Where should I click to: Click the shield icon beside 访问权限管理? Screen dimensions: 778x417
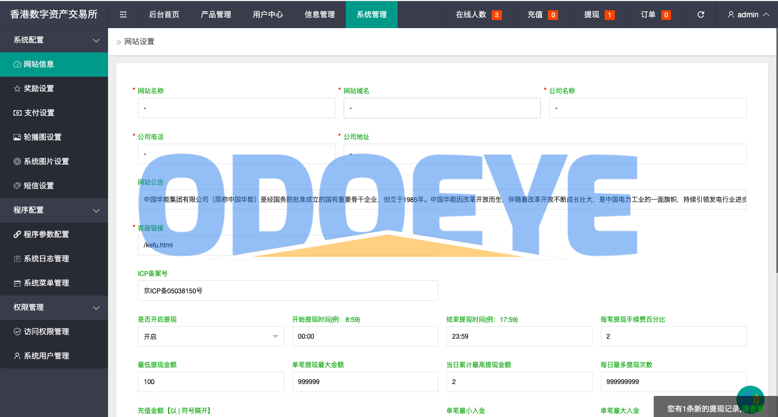pyautogui.click(x=17, y=332)
